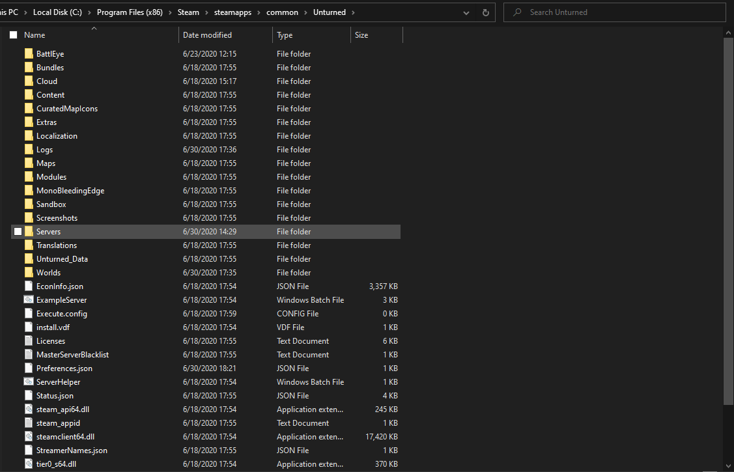Click the EconInfo.json file icon

click(29, 286)
